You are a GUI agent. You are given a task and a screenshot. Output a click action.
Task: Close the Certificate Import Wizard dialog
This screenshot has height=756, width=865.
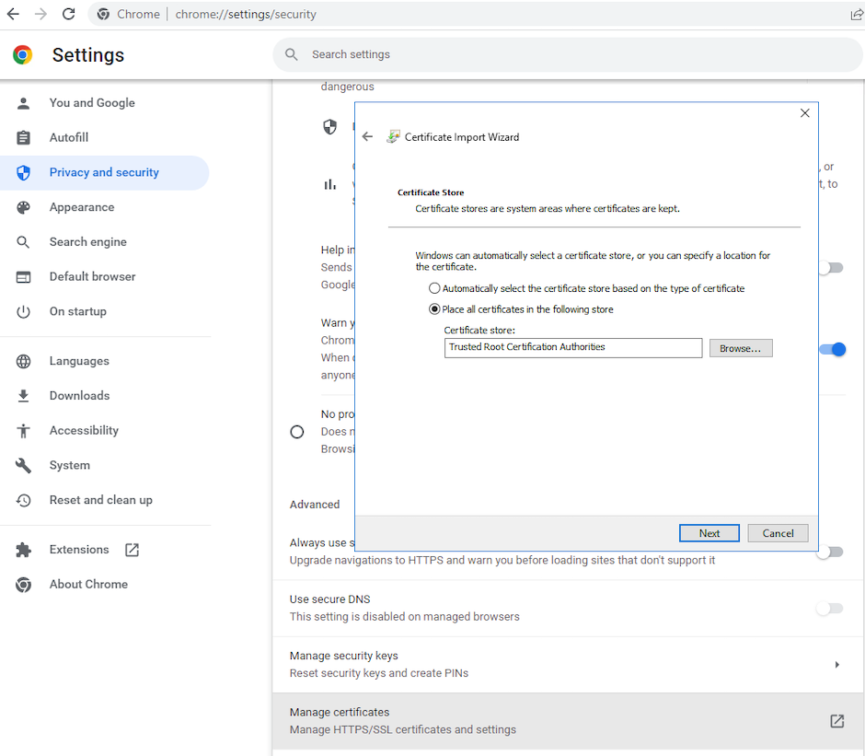click(x=805, y=113)
